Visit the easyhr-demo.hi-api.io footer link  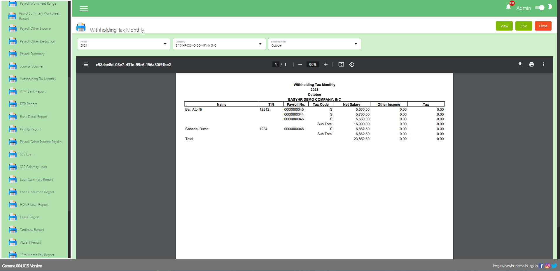[x=515, y=266]
